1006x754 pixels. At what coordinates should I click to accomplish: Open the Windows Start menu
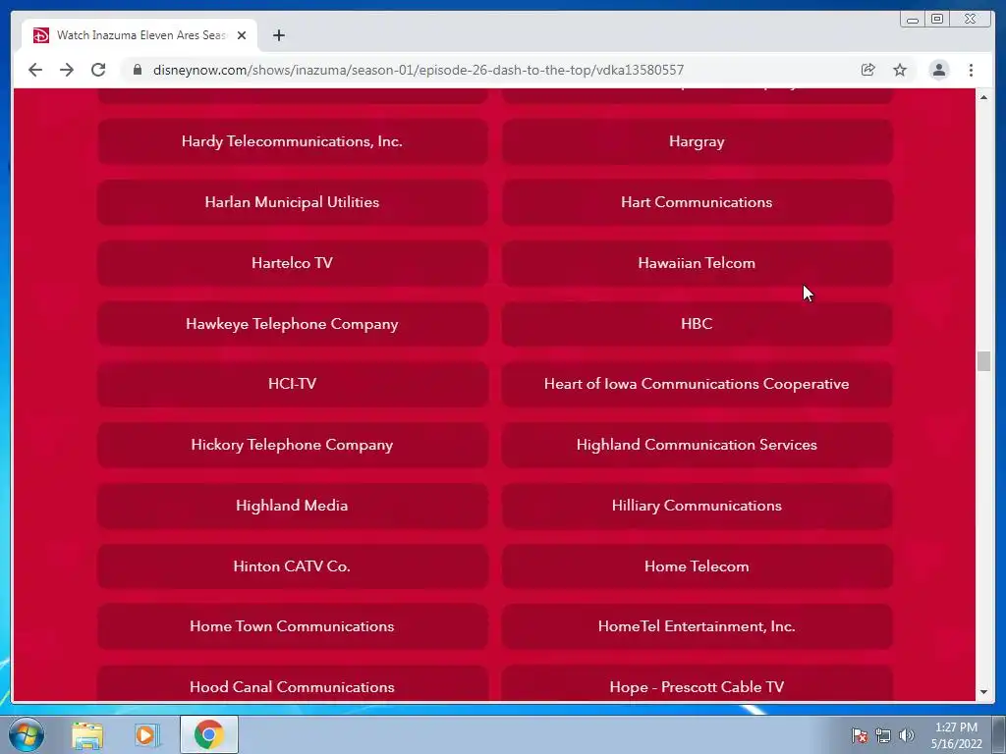(27, 734)
